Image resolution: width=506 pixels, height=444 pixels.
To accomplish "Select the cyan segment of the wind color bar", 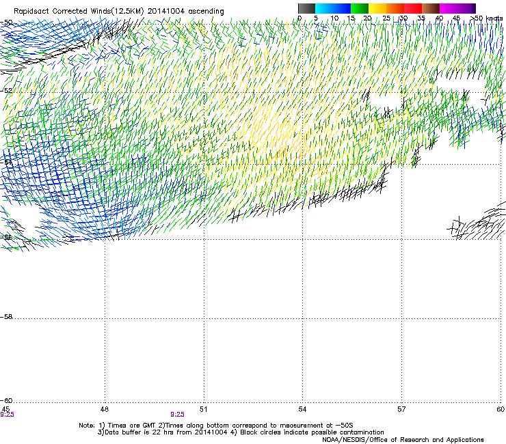I will pyautogui.click(x=324, y=8).
